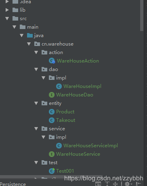Click the settings gear in Persistence bar

click(127, 184)
